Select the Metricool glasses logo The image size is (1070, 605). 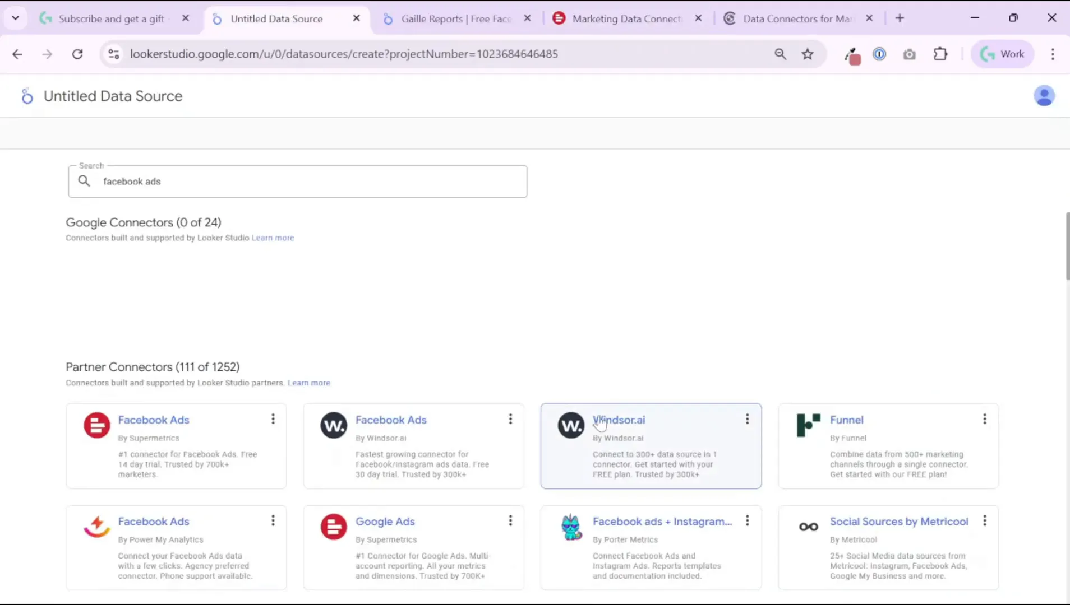pyautogui.click(x=808, y=527)
